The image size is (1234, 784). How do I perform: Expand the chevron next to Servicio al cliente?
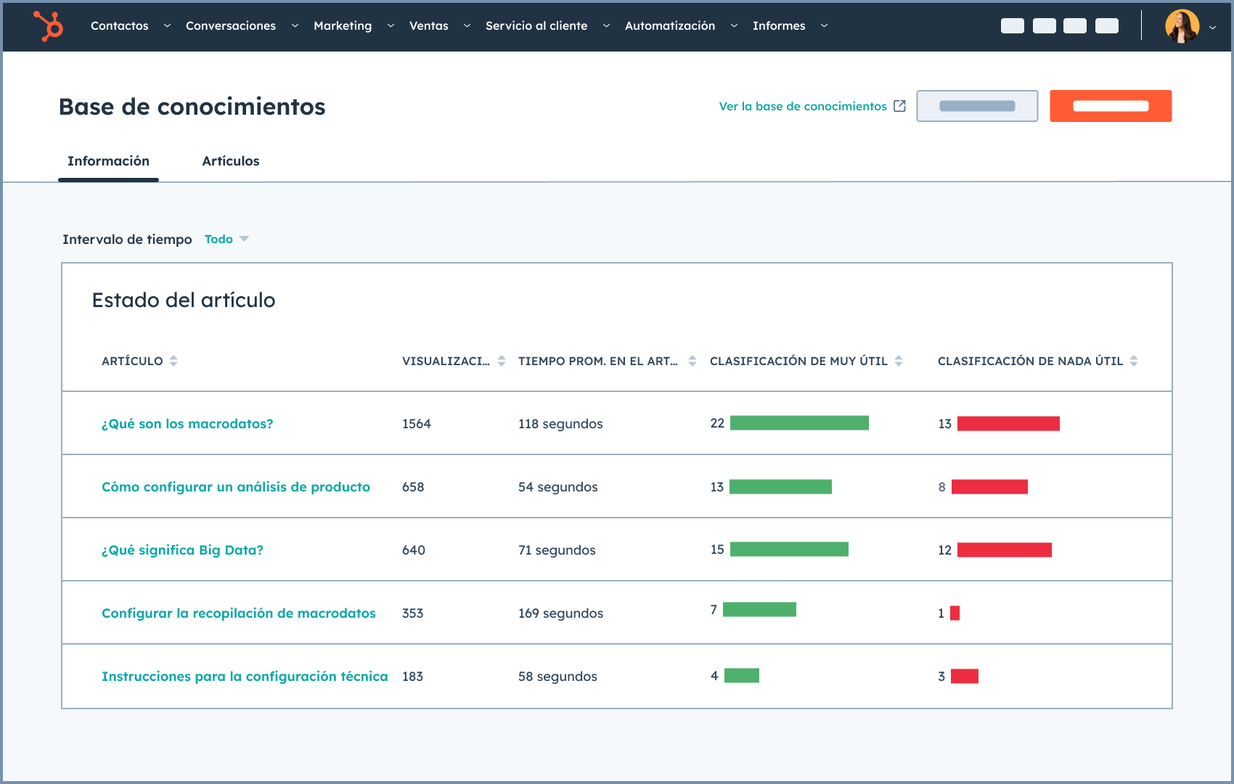(606, 26)
